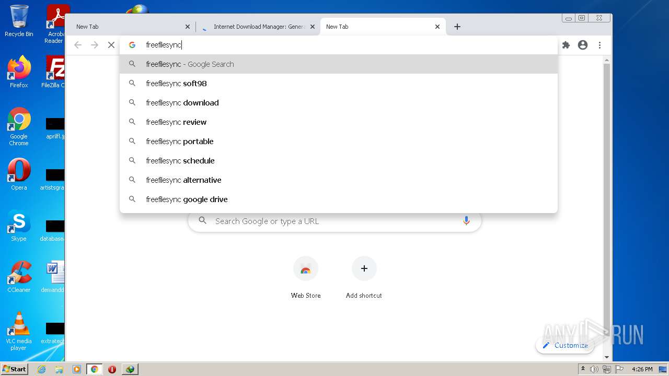Screen dimensions: 669x376
Task: Click the volume speaker tray icon
Action: pyautogui.click(x=594, y=369)
